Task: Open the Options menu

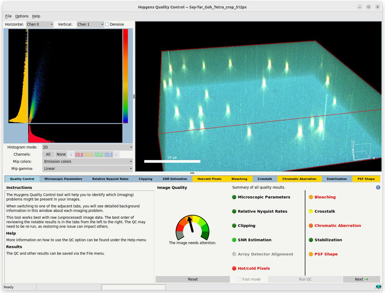Action: pos(22,16)
